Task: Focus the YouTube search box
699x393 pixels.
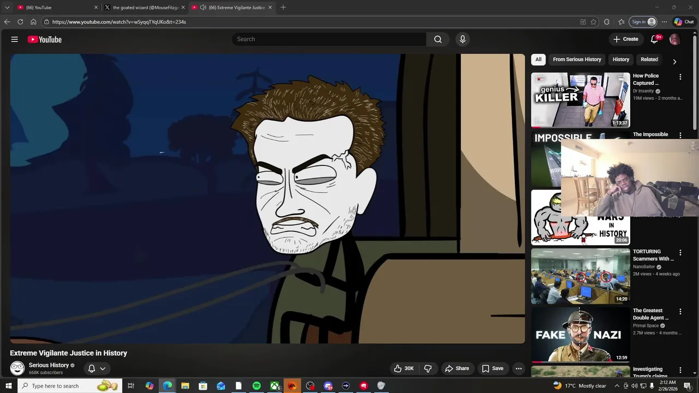Action: 329,39
